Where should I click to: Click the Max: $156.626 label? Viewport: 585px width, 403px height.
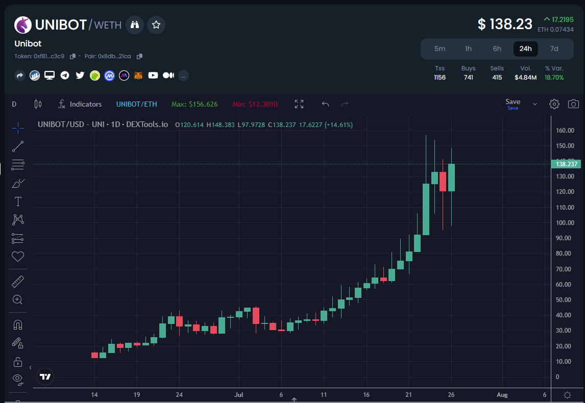tap(194, 105)
